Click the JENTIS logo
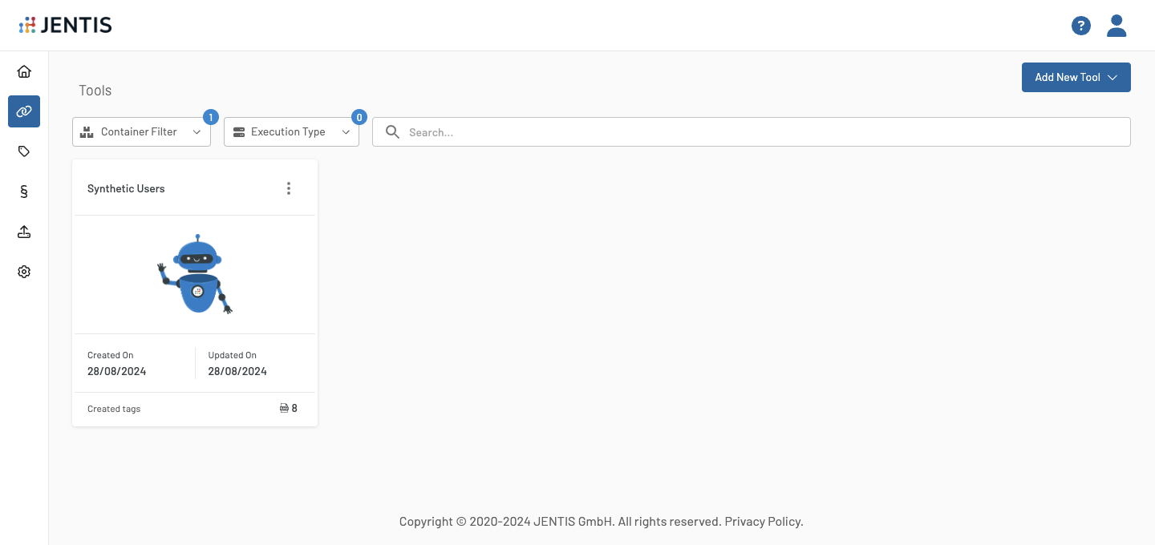This screenshot has height=545, width=1155. [66, 26]
